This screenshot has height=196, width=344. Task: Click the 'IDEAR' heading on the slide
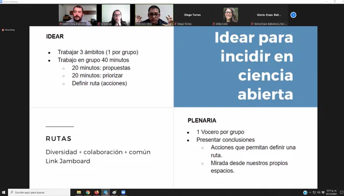(x=55, y=36)
